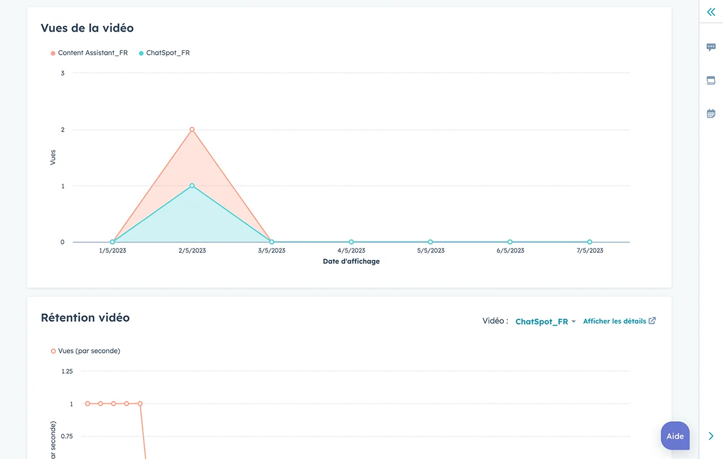Click data point for 6/5/2023
723x459 pixels.
click(510, 242)
